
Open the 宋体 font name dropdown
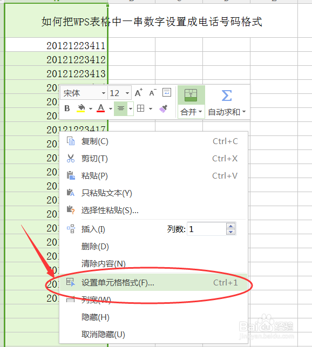[104, 93]
